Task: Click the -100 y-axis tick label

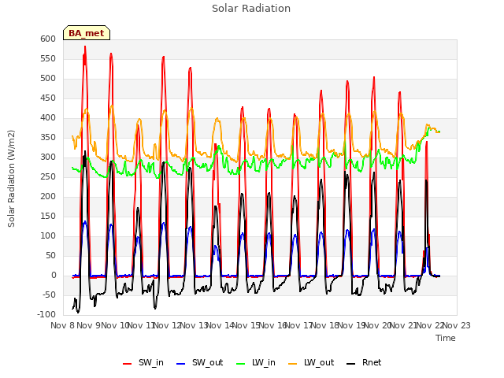Action: pyautogui.click(x=46, y=315)
